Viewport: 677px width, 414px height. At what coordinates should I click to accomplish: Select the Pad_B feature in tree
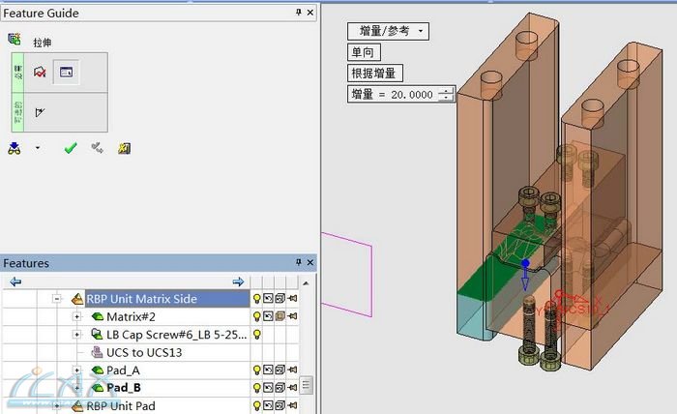[x=123, y=388]
